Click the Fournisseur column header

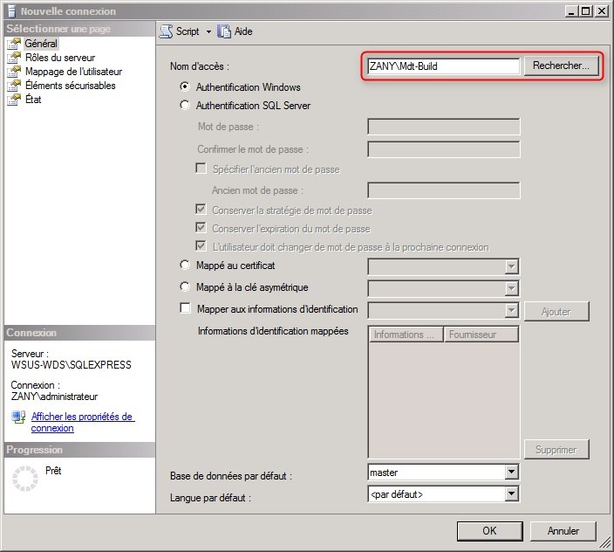pyautogui.click(x=481, y=335)
